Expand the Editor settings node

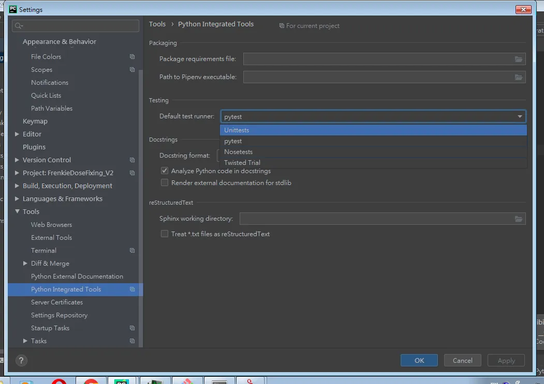click(x=17, y=134)
